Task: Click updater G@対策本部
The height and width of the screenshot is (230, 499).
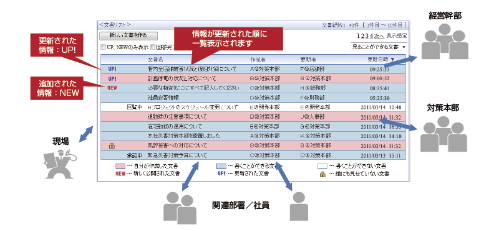Action: pos(316,127)
